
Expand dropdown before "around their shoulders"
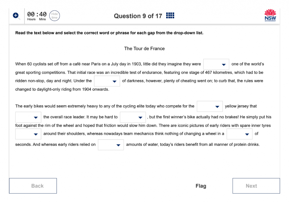(x=28, y=134)
